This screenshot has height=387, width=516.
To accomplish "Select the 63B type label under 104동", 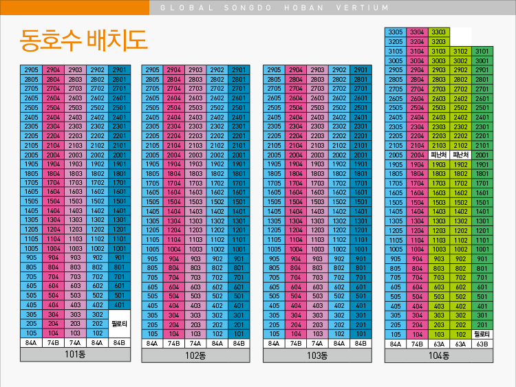I will coord(482,344).
